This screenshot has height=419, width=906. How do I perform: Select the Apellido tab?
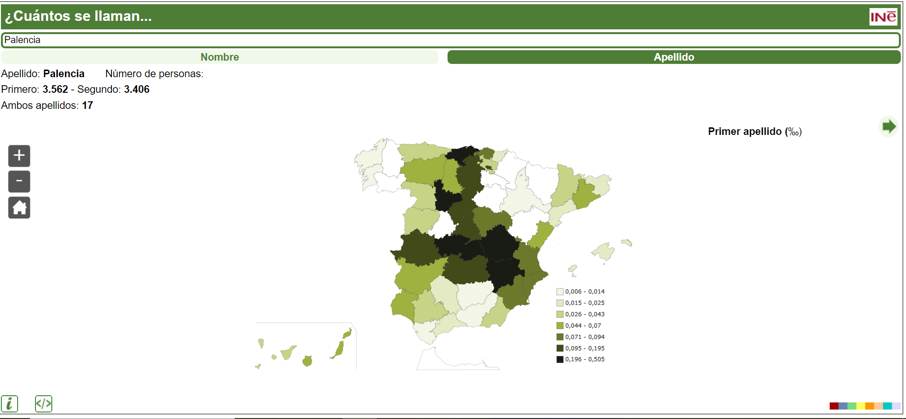(674, 57)
